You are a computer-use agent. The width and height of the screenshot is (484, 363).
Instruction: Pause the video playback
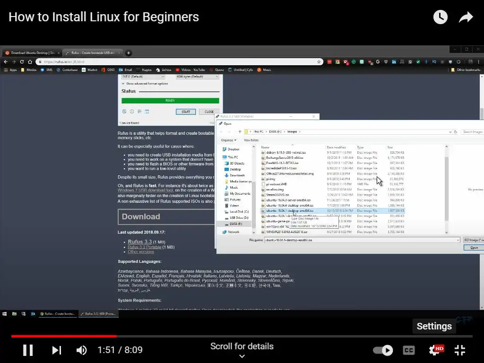coord(28,350)
